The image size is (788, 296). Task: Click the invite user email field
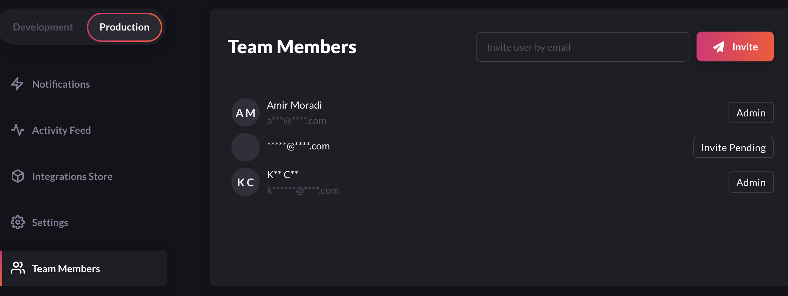click(582, 47)
